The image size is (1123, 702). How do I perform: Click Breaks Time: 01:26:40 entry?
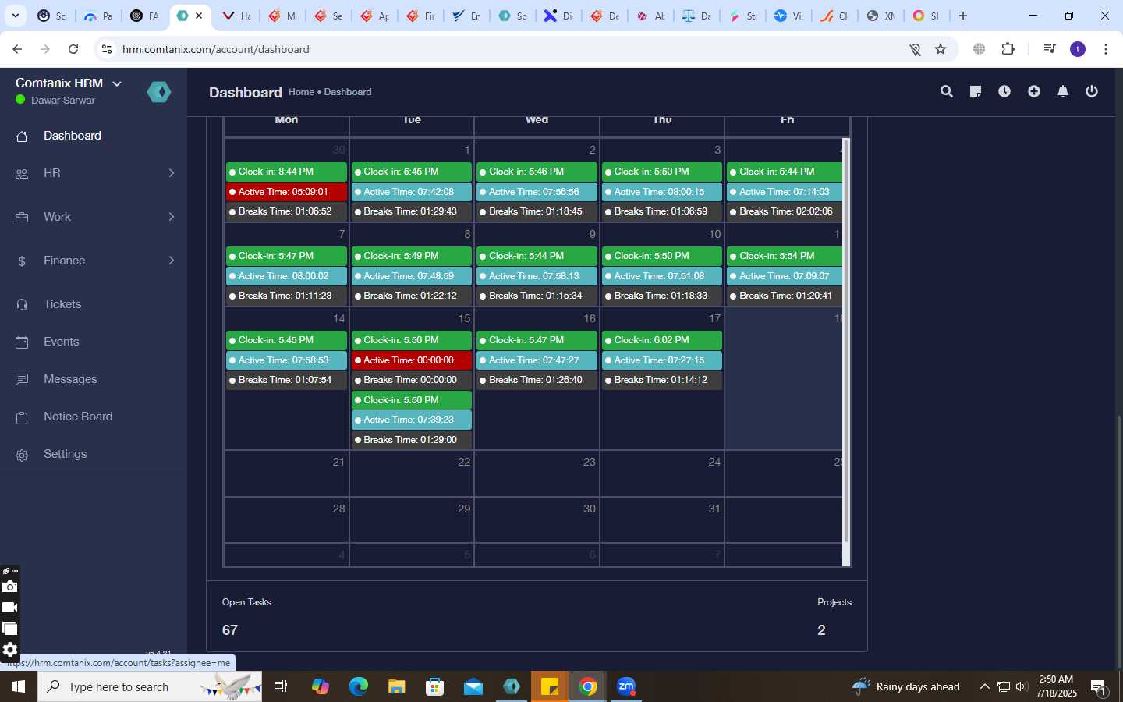click(537, 380)
